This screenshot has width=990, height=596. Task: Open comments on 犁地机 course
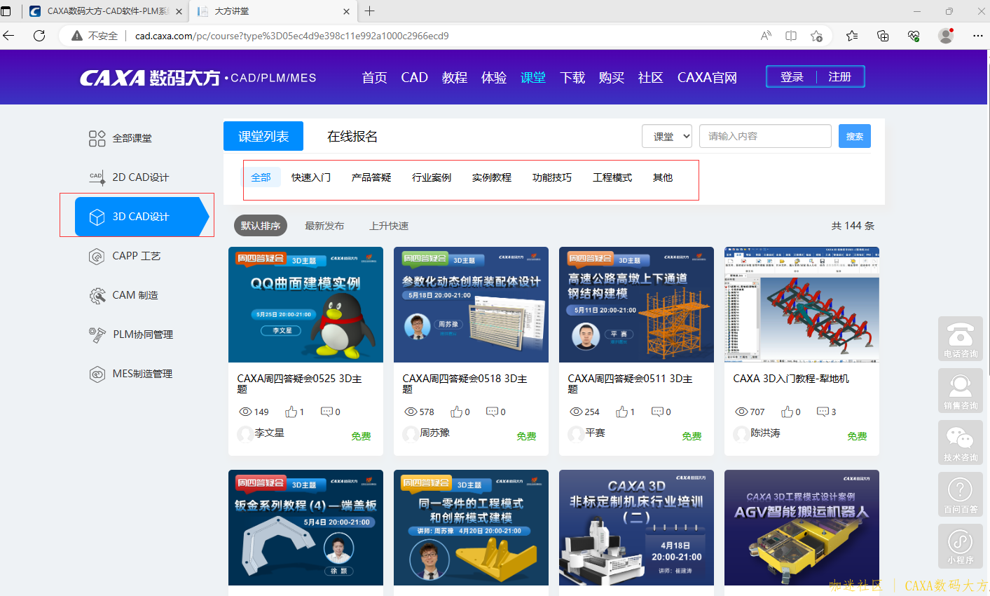(823, 412)
